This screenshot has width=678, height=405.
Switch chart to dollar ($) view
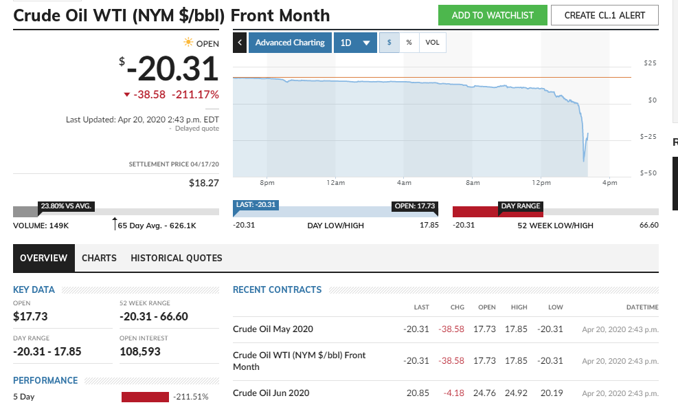click(389, 43)
